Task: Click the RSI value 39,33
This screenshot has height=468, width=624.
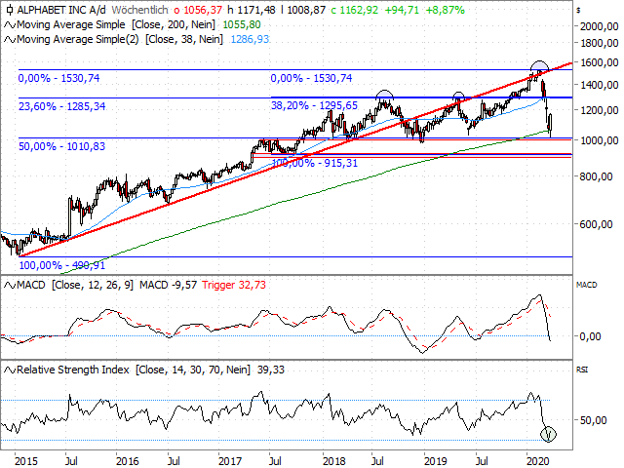Action: pyautogui.click(x=271, y=370)
